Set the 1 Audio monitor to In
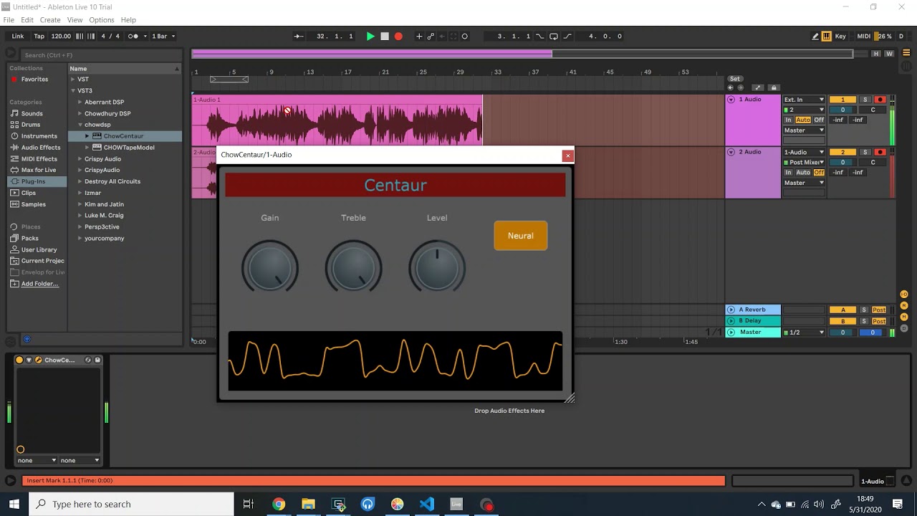Screen dimensions: 917x516 789,120
